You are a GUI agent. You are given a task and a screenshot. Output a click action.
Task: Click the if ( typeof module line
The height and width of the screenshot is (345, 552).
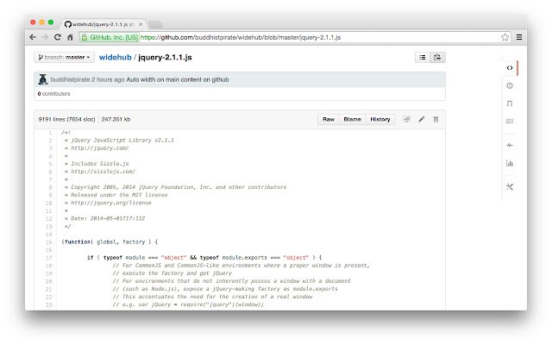[x=204, y=258]
